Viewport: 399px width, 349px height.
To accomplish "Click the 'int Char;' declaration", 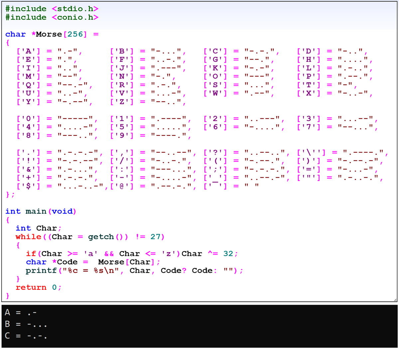I will 39,228.
